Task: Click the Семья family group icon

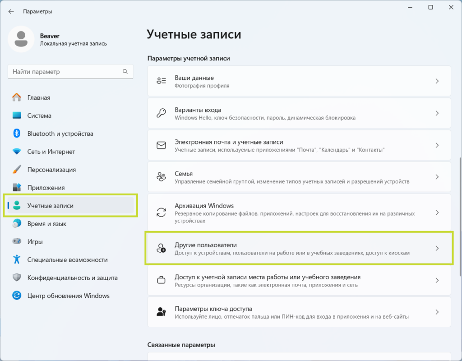Action: point(161,177)
